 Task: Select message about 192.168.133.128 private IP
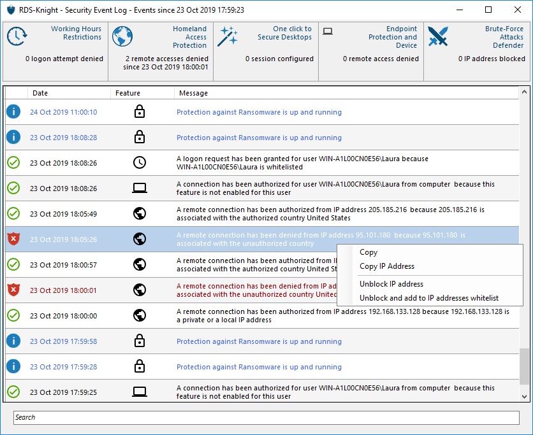pyautogui.click(x=342, y=315)
